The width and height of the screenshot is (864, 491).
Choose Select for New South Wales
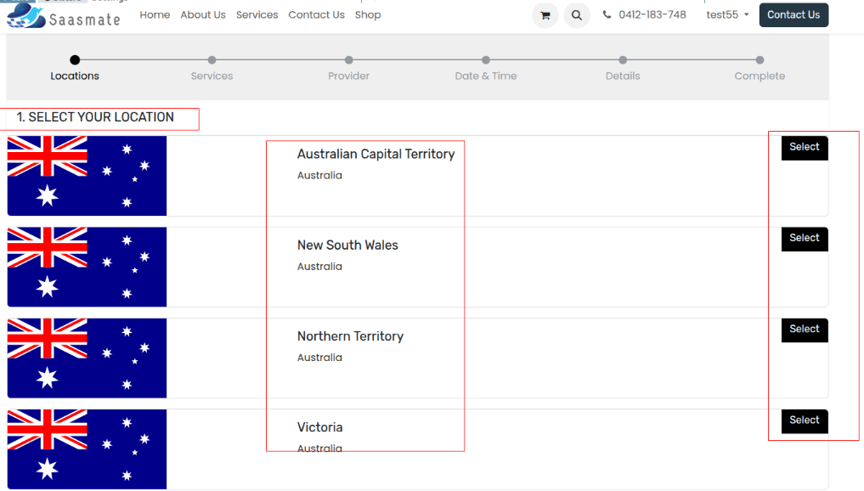pyautogui.click(x=804, y=239)
